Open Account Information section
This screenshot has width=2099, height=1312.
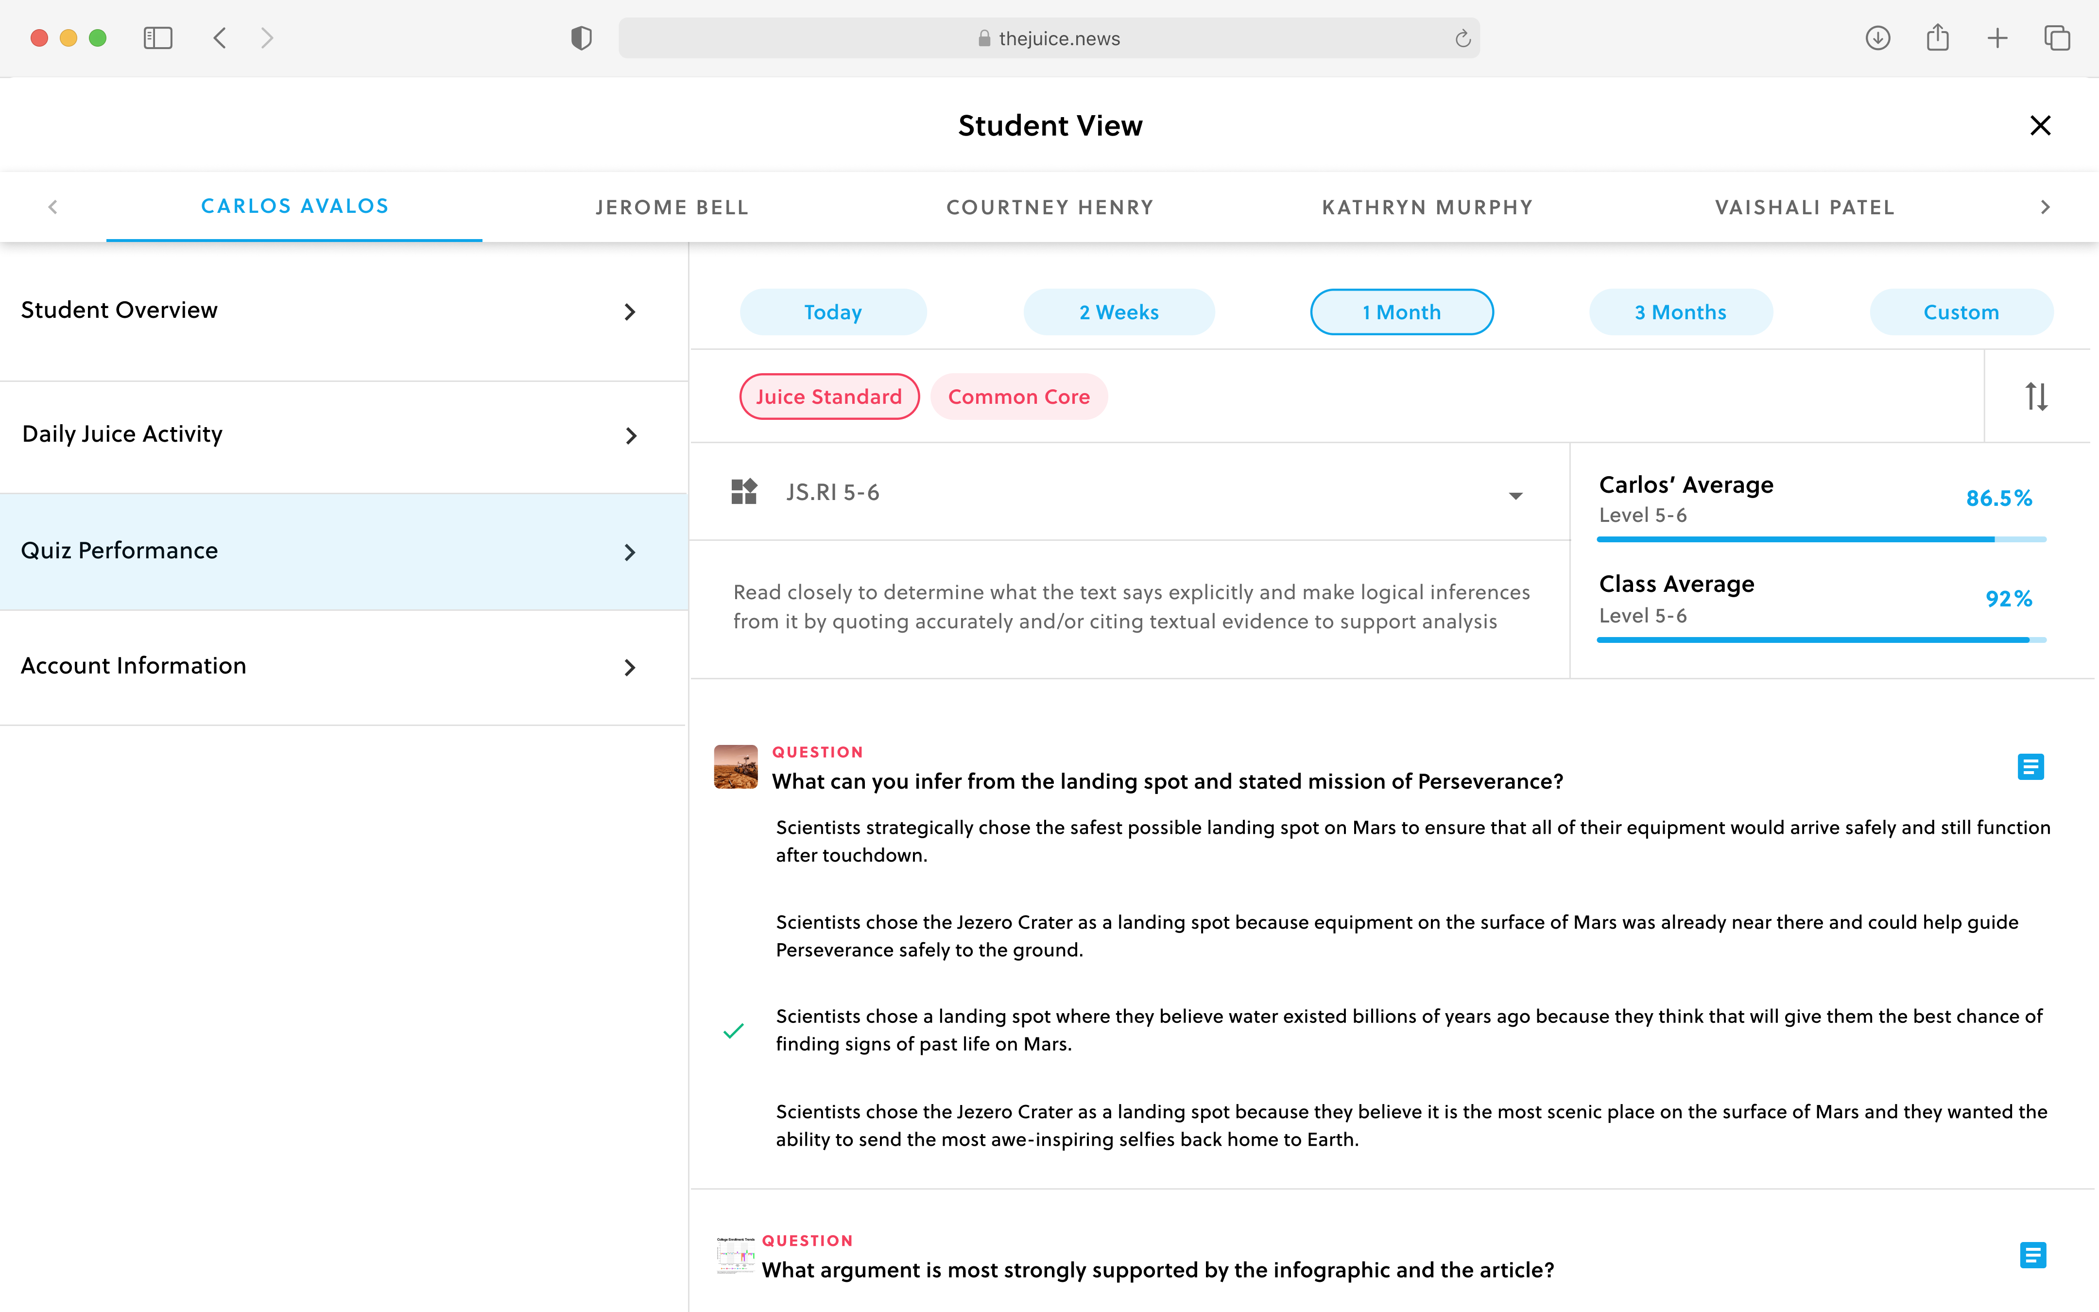(x=344, y=666)
